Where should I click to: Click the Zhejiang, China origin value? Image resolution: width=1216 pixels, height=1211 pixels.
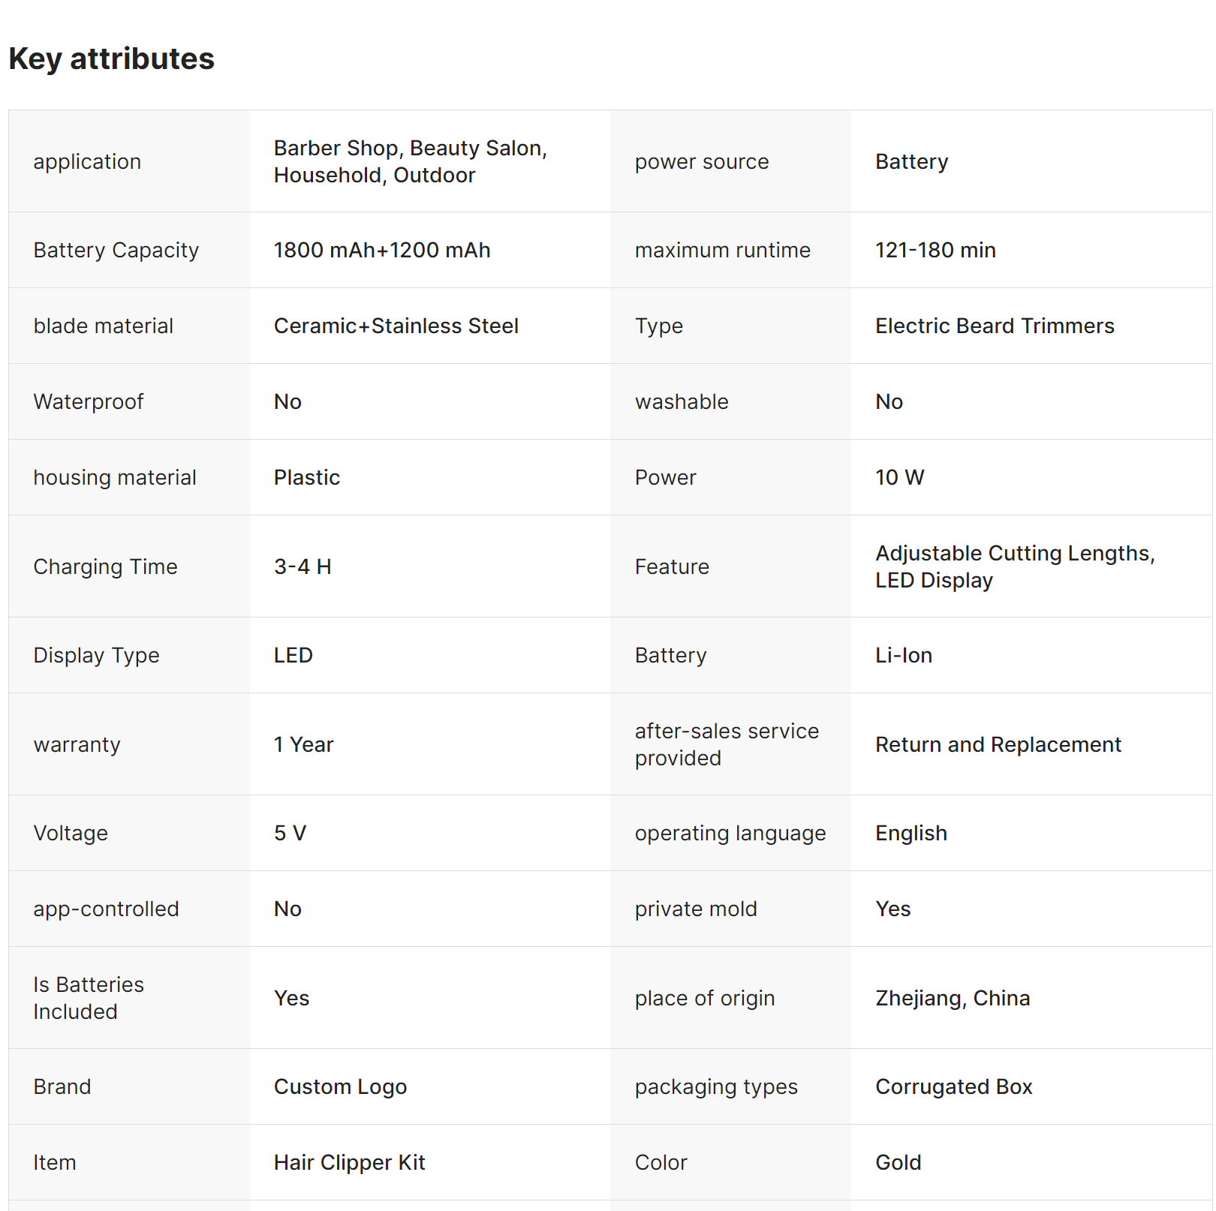click(953, 998)
